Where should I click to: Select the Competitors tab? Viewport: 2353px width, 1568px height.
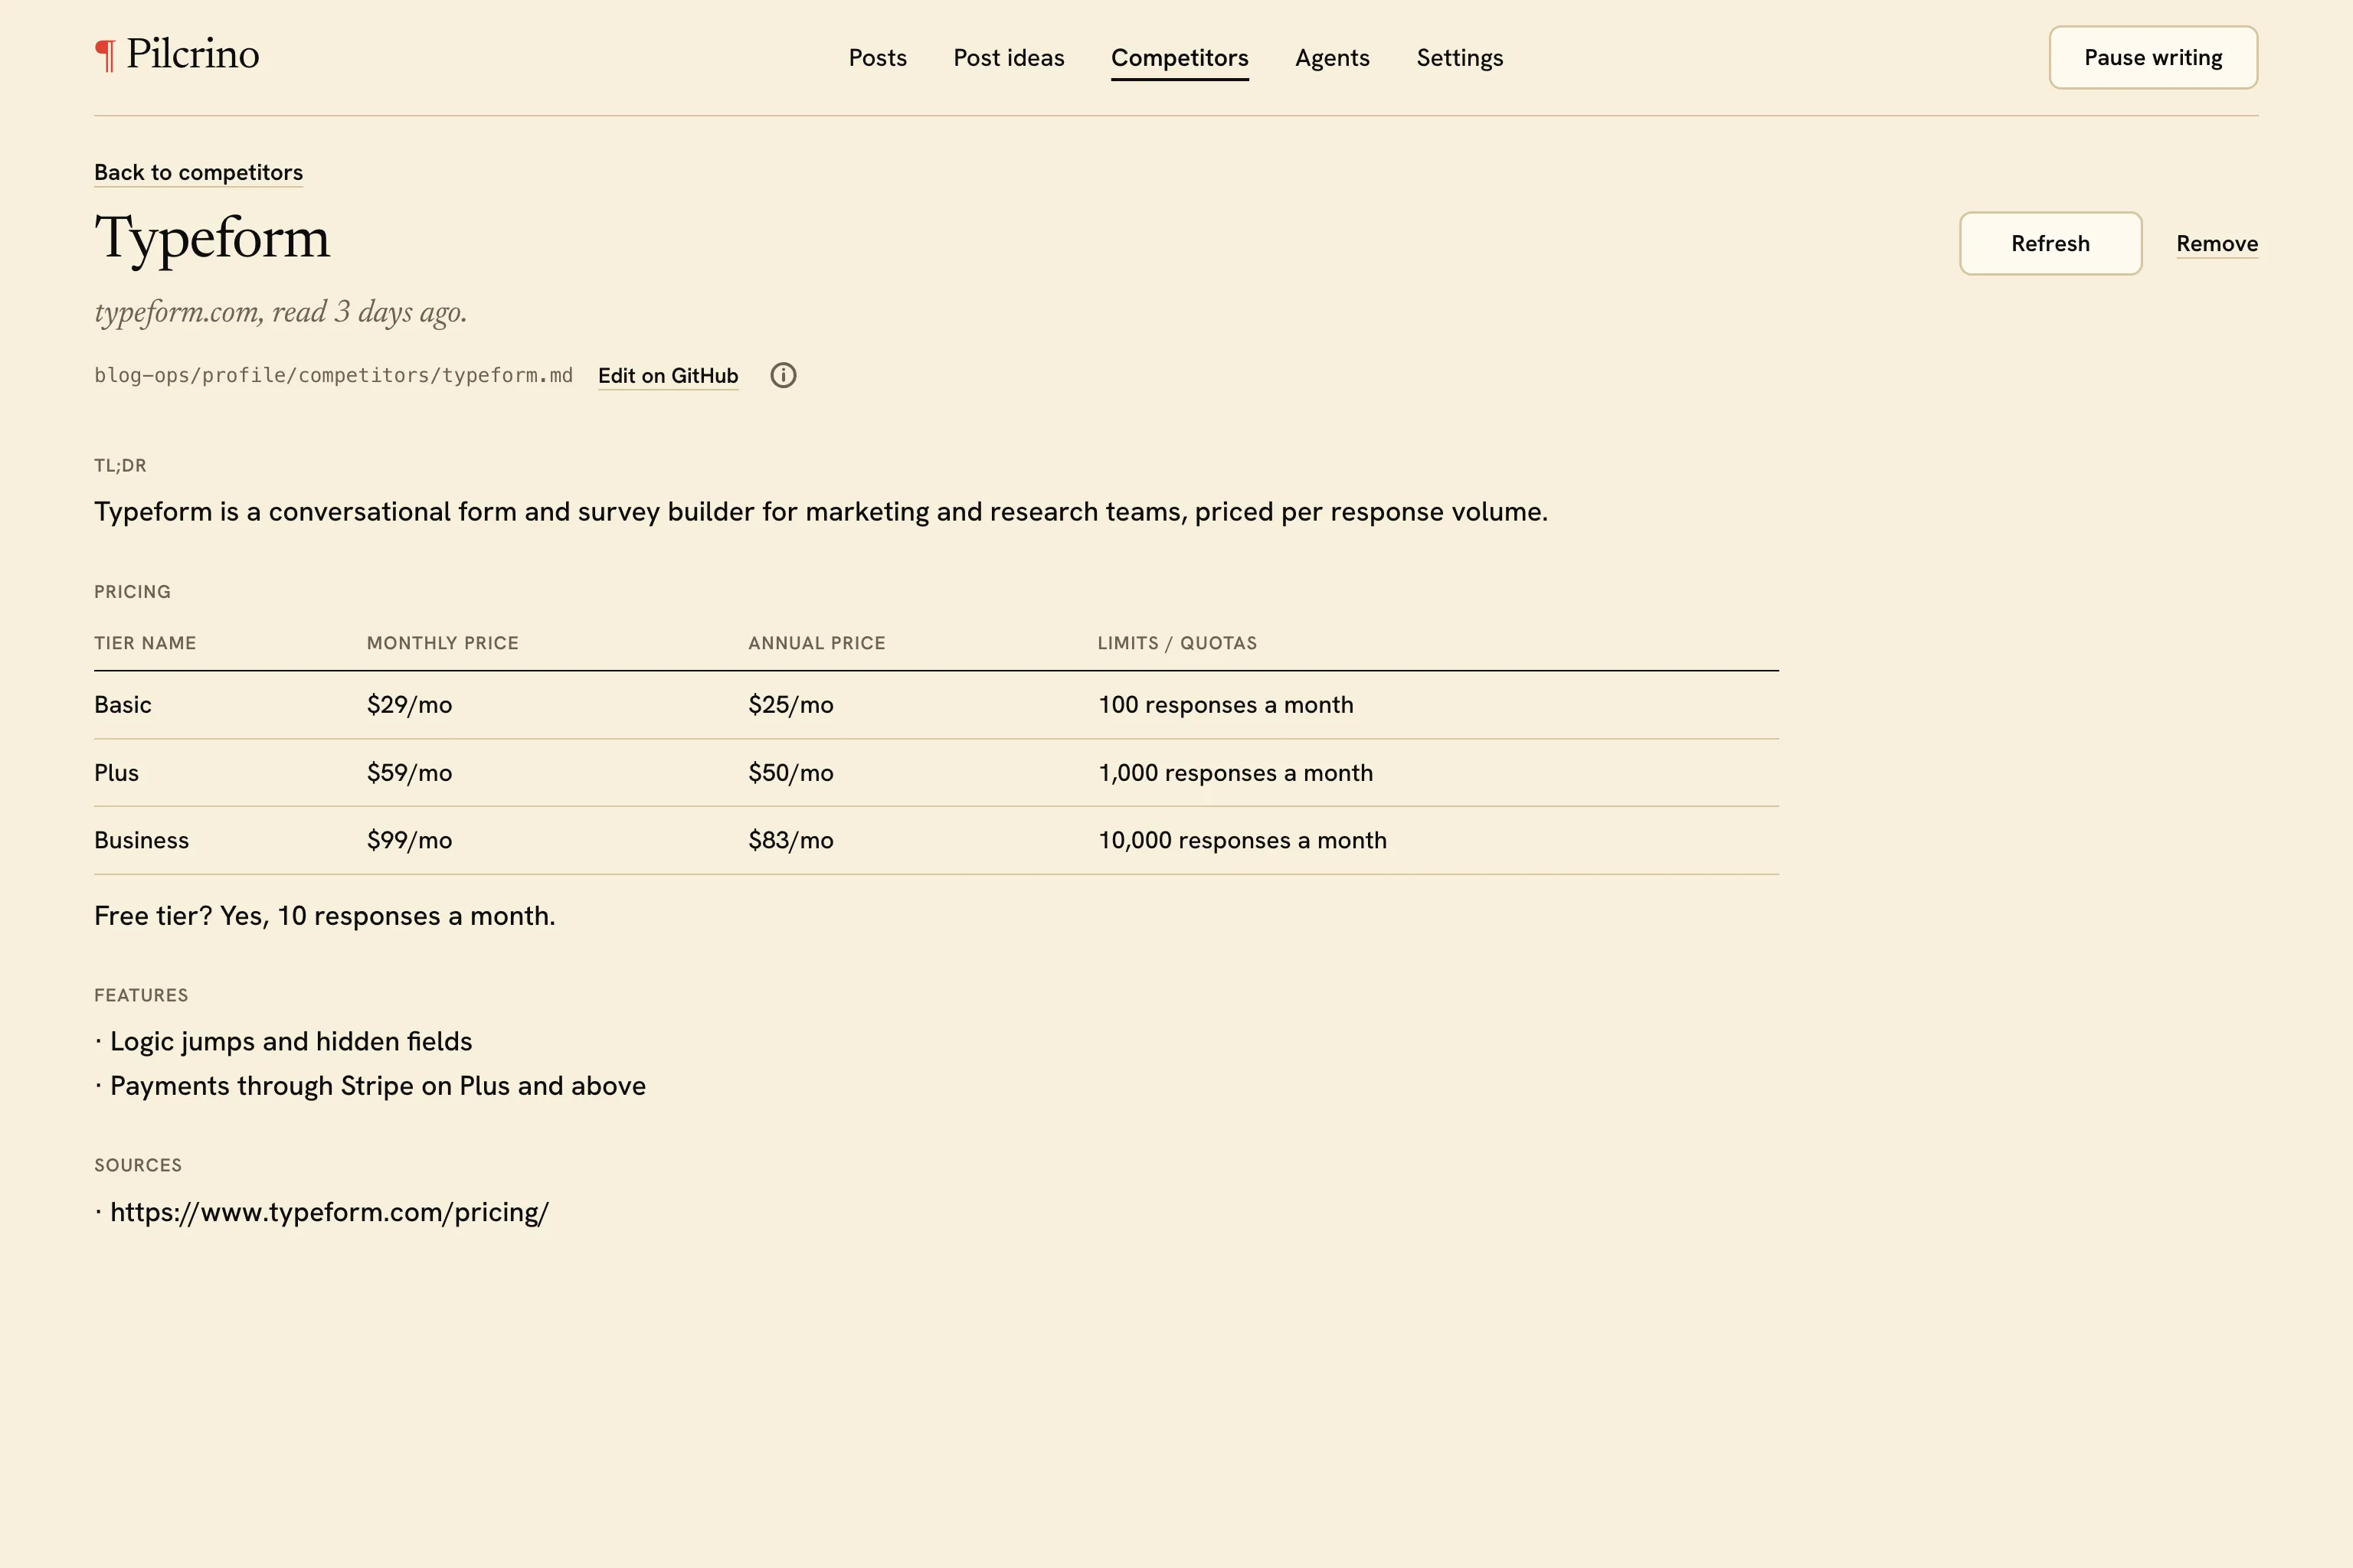1180,58
